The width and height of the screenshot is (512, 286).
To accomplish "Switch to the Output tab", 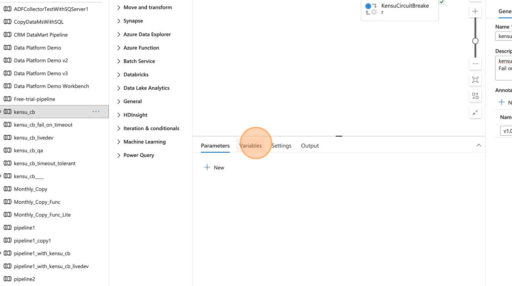I will (309, 146).
